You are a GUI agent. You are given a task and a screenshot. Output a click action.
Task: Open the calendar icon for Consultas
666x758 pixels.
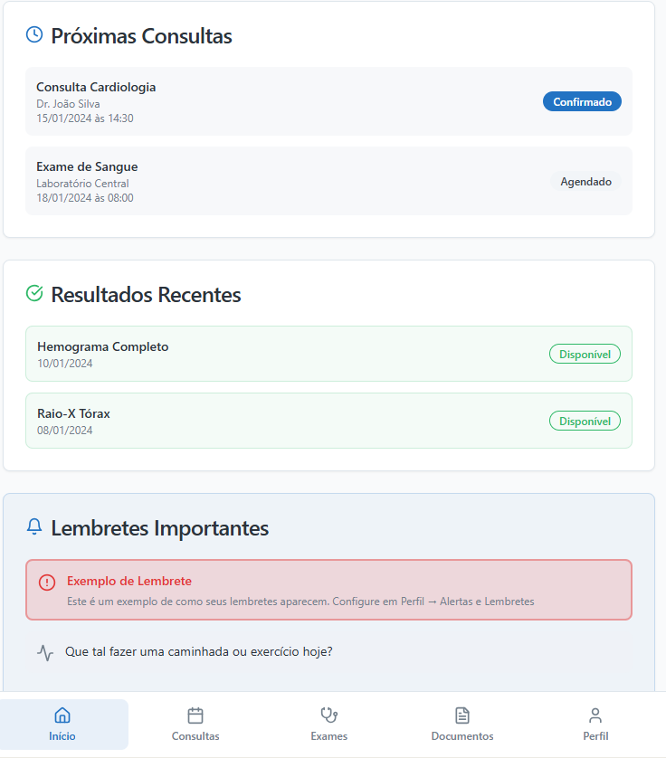tap(195, 715)
